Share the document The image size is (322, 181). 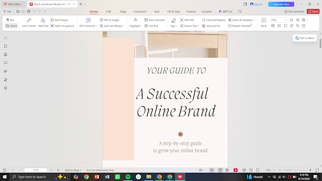click(313, 11)
